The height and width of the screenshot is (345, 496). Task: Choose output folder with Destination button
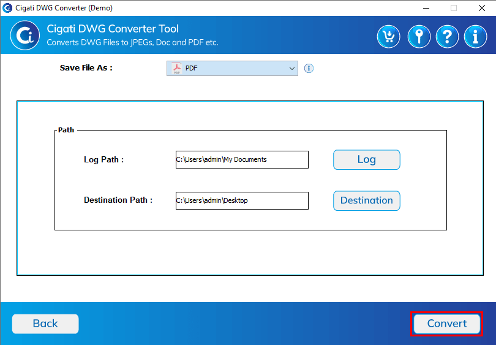(x=367, y=200)
